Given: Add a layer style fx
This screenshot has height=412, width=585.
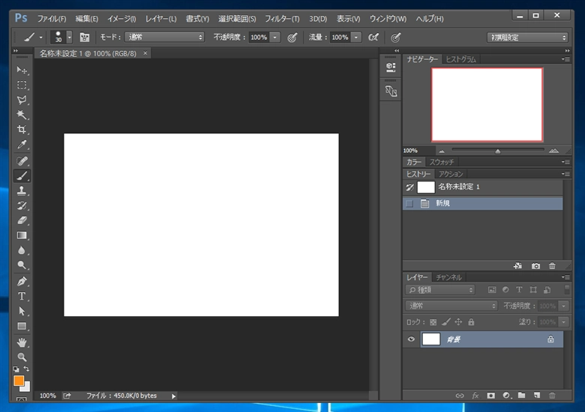Looking at the screenshot, I should pos(475,396).
